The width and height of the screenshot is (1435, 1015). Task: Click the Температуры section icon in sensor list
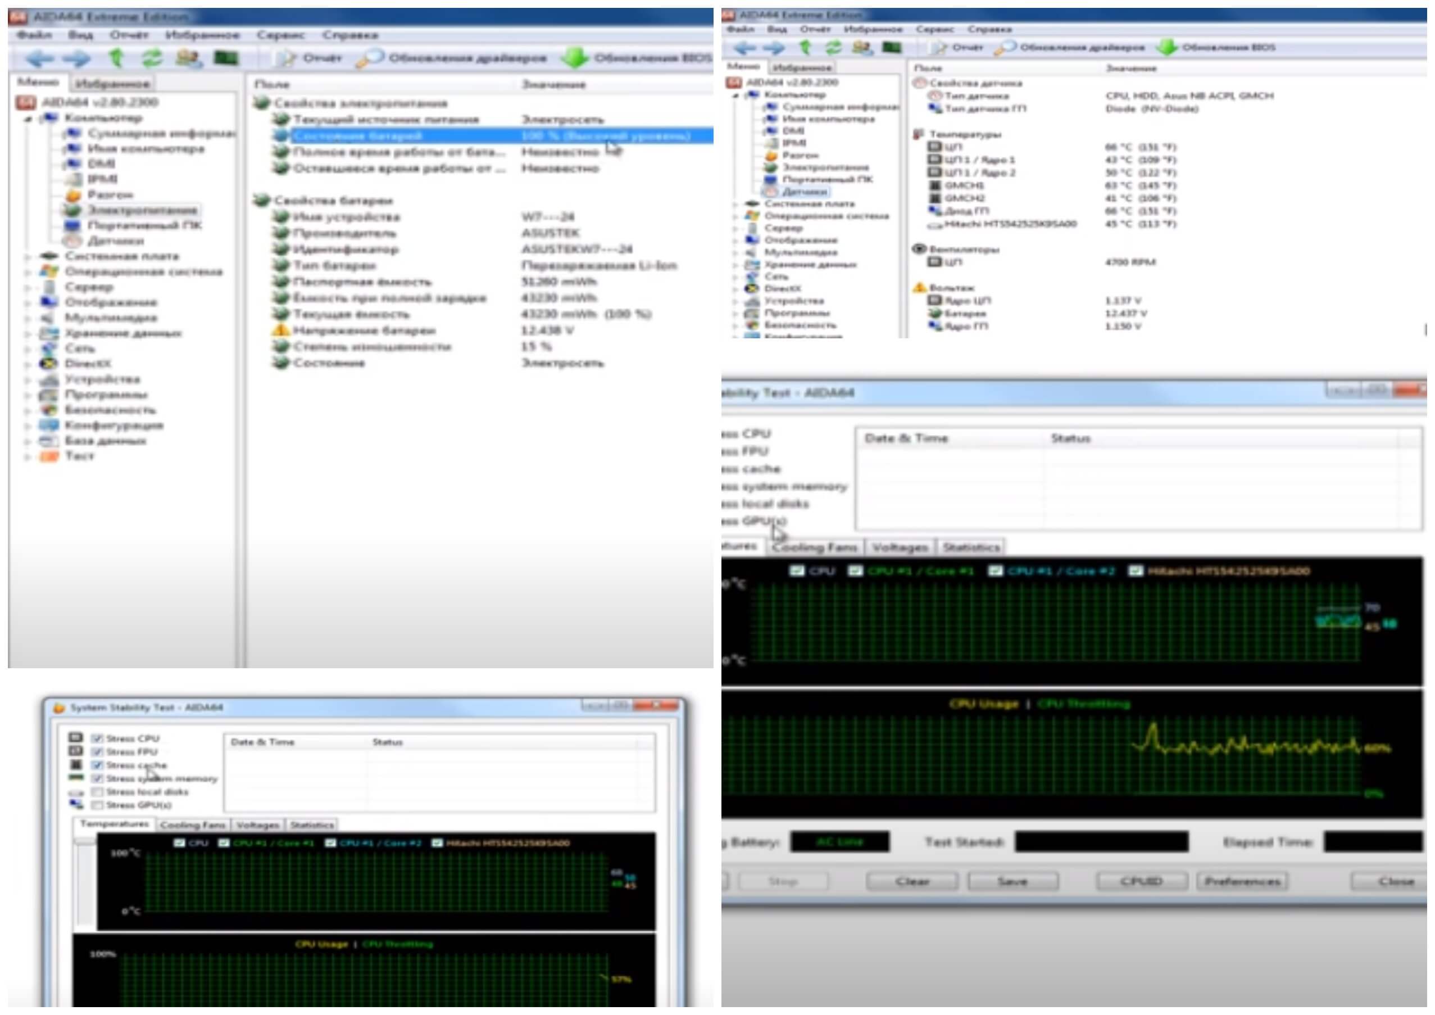coord(919,134)
